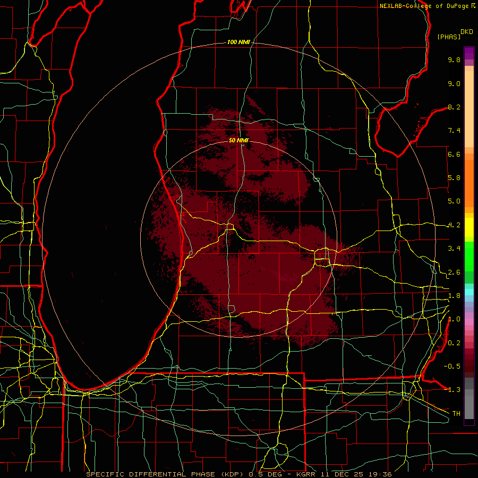
Task: Click the yellow segment of the color bar
Action: 469,227
